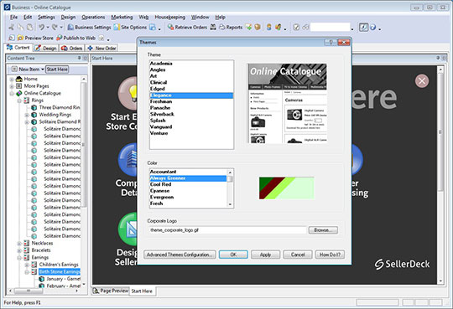Click OK in the Themes dialog
Viewport: 453px width, 309px height.
(x=233, y=255)
